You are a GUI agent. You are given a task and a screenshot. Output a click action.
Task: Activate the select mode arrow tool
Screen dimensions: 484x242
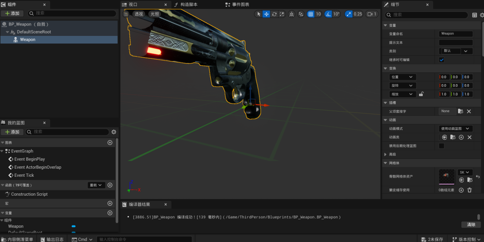click(259, 14)
